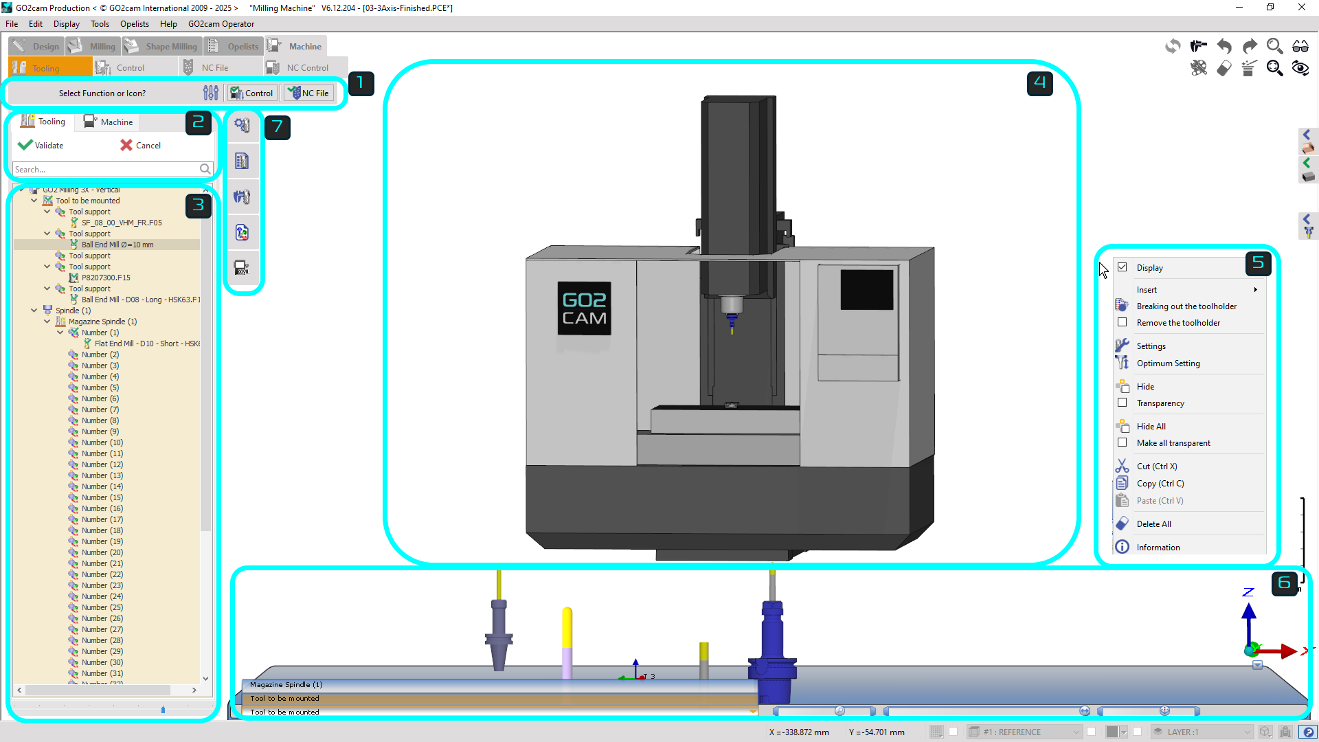Open the Opelists menu in the menu bar
This screenshot has width=1319, height=742.
tap(135, 23)
